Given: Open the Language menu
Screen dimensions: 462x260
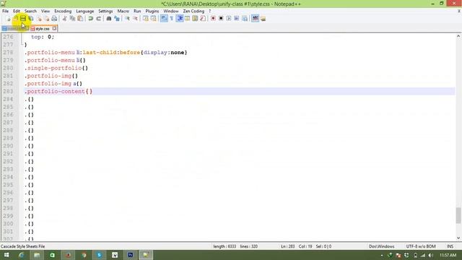Looking at the screenshot, I should click(85, 12).
